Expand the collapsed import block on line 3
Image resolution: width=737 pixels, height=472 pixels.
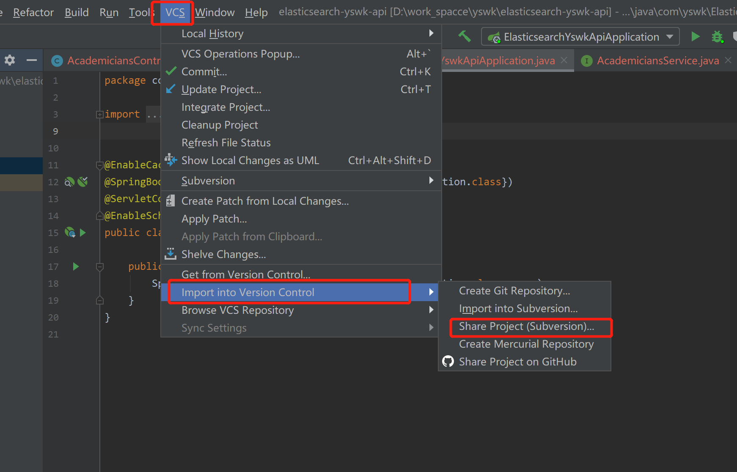100,114
